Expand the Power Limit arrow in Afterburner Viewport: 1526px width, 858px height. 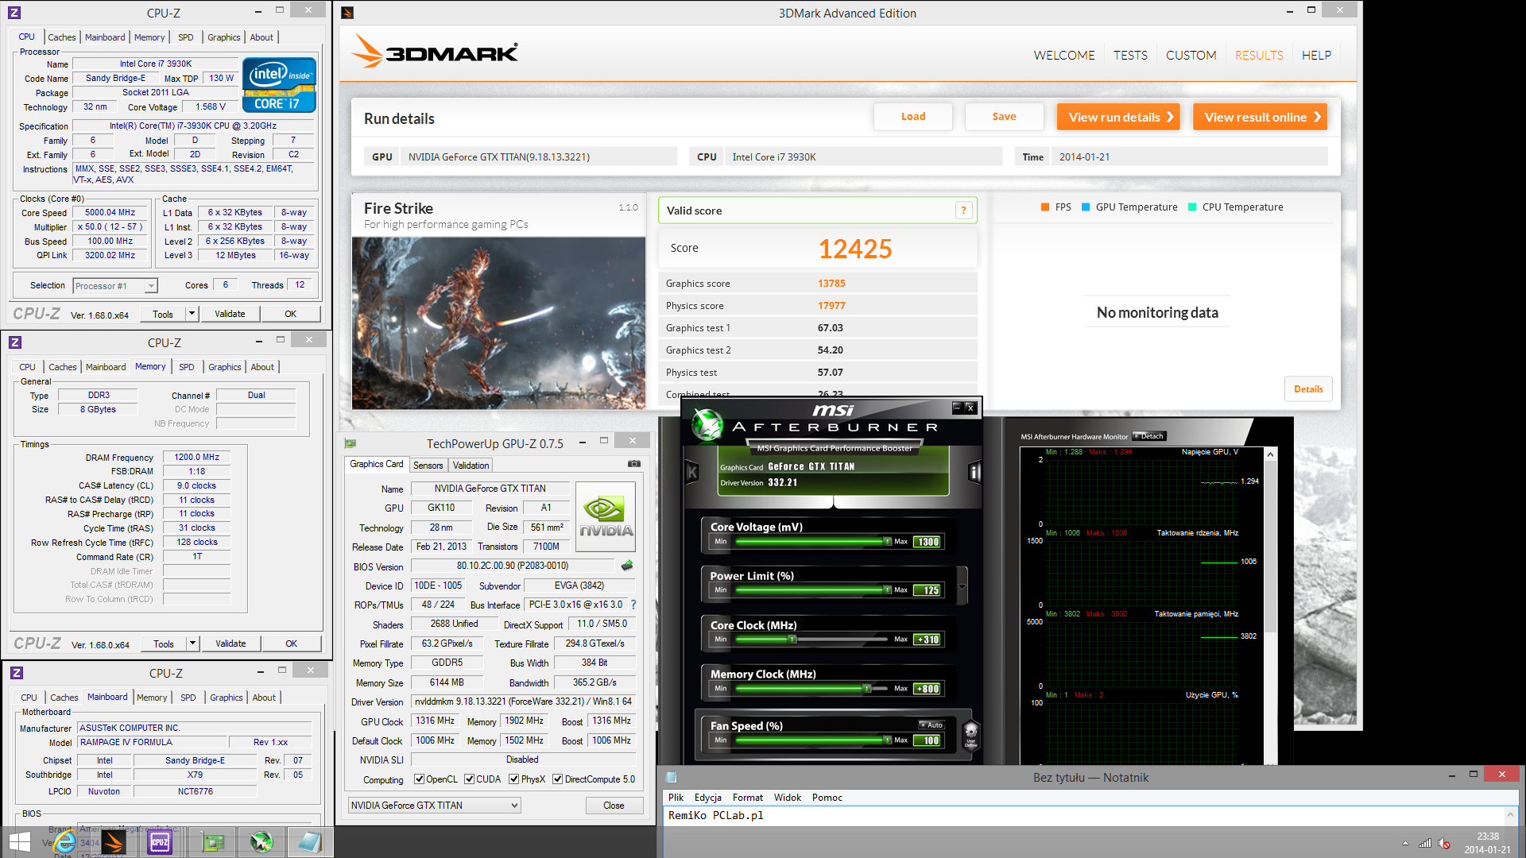962,587
